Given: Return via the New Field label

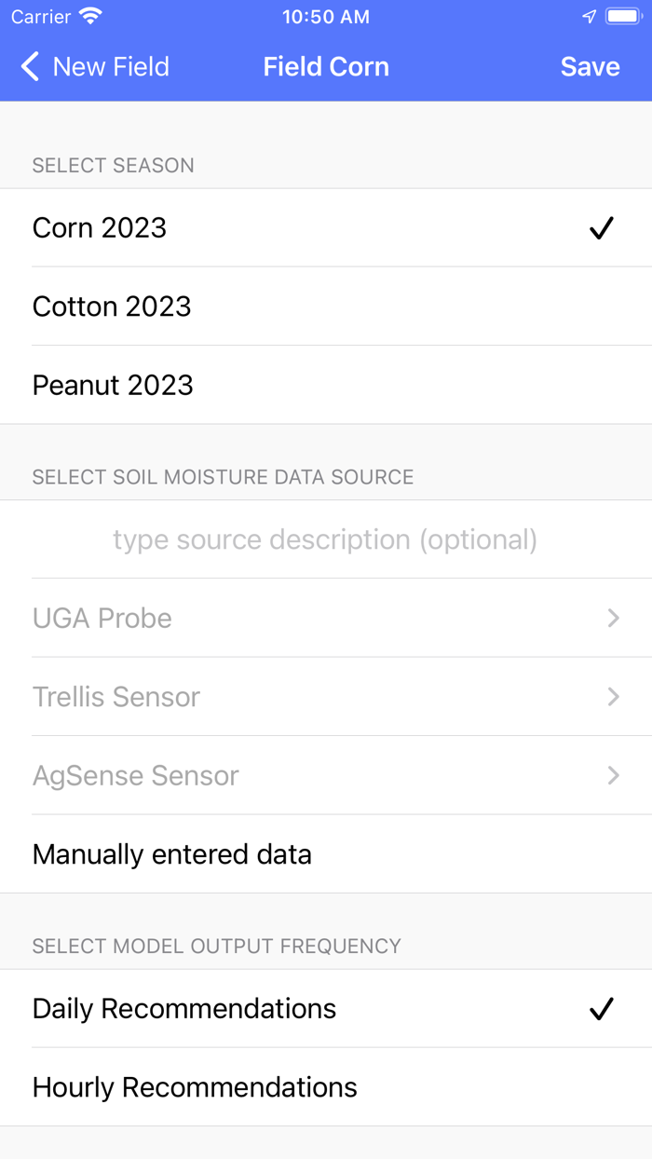Looking at the screenshot, I should (111, 66).
